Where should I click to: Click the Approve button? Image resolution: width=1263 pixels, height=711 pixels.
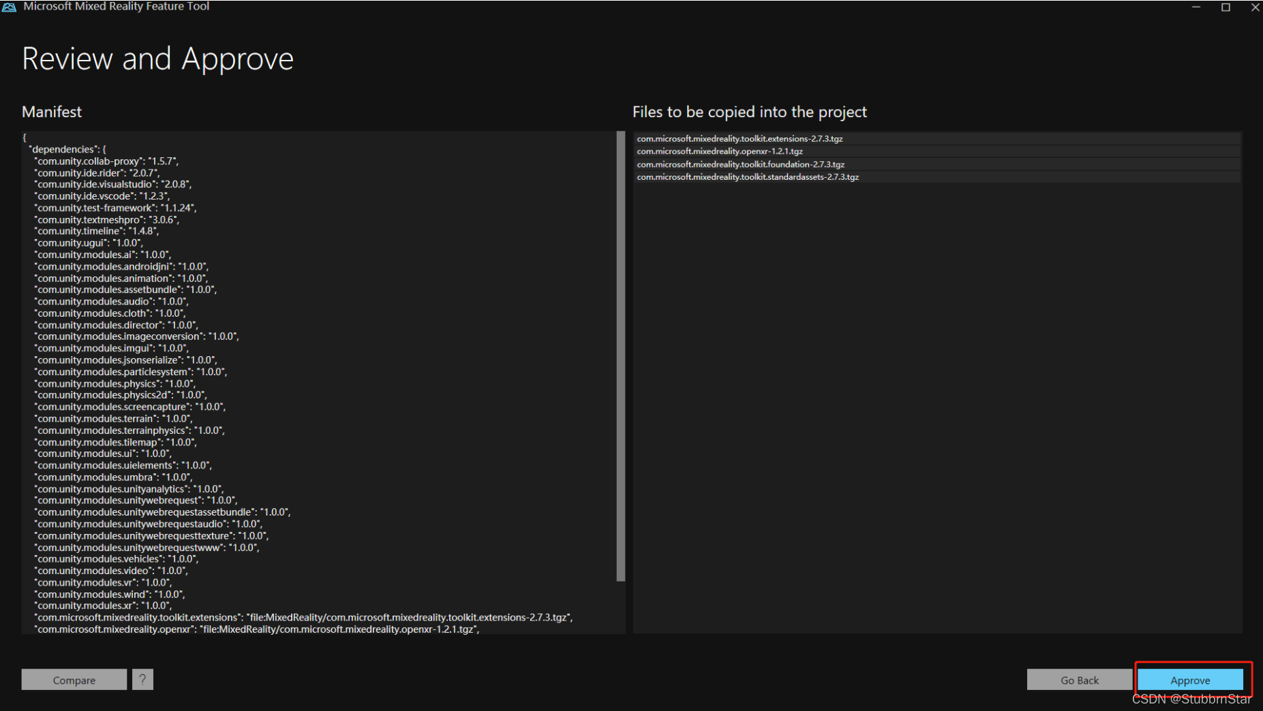pyautogui.click(x=1190, y=680)
